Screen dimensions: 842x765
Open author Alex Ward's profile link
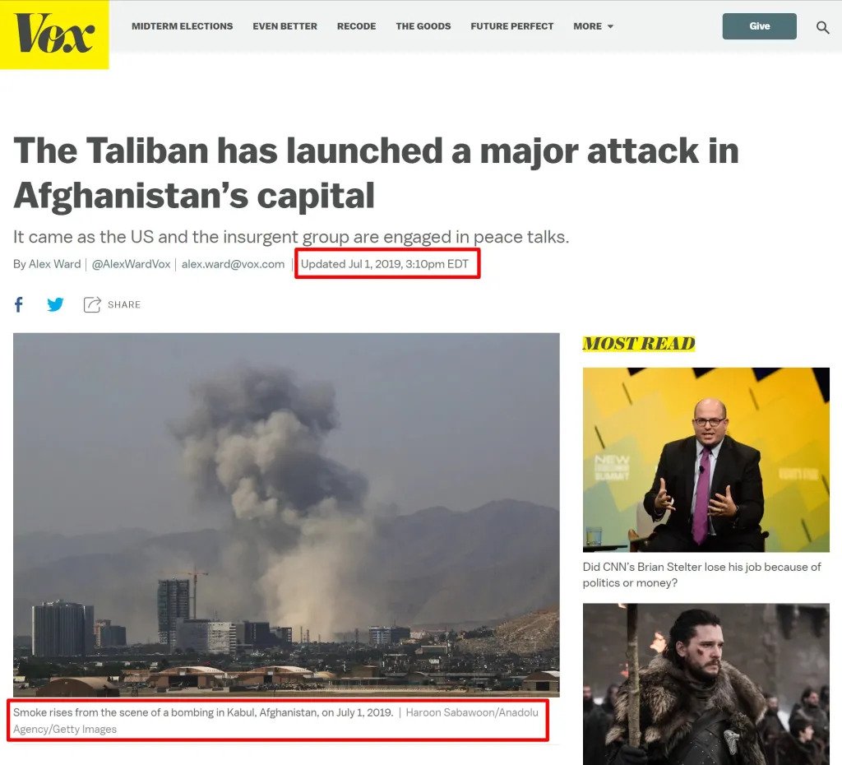pyautogui.click(x=54, y=264)
